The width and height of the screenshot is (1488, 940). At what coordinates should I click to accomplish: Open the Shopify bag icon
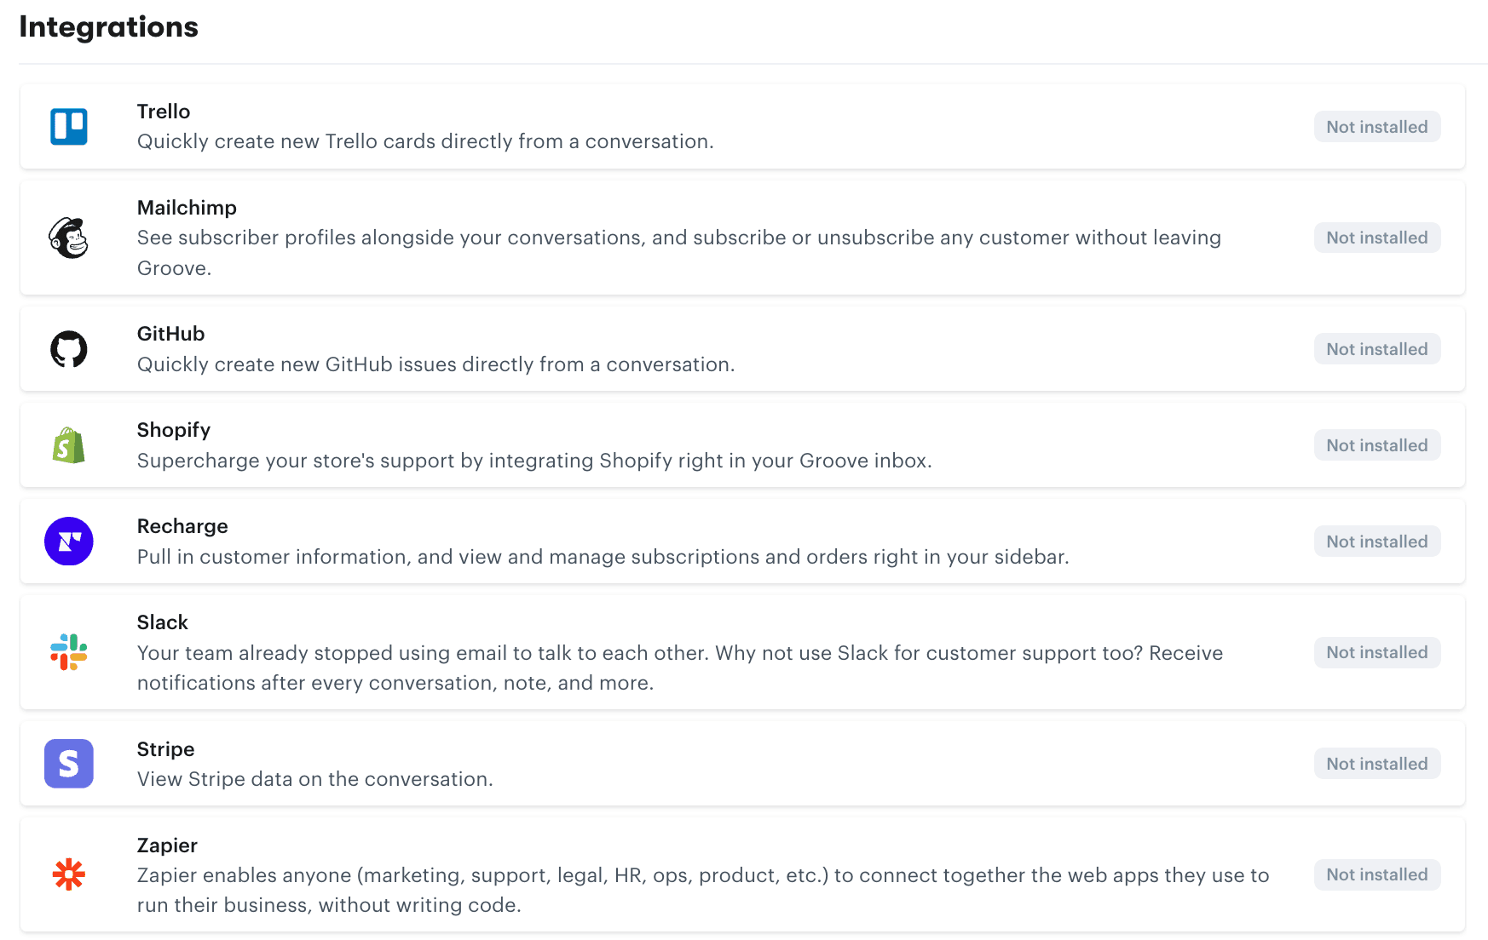click(68, 444)
